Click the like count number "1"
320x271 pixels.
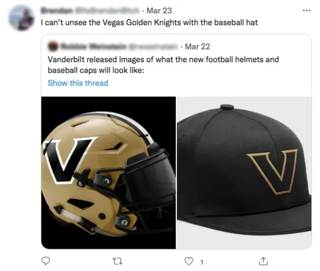click(202, 262)
